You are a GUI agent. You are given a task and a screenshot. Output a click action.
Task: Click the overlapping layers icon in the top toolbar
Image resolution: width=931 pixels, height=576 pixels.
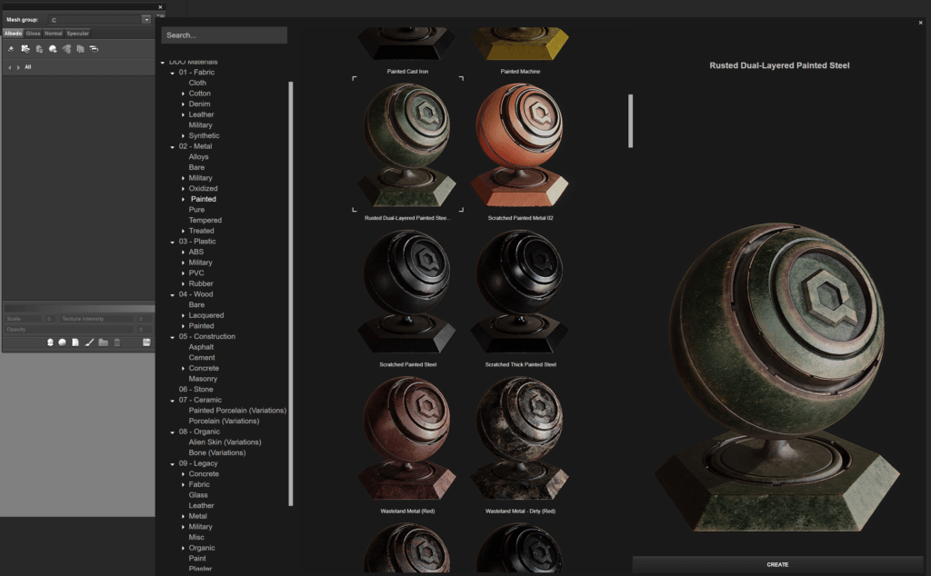pos(94,49)
